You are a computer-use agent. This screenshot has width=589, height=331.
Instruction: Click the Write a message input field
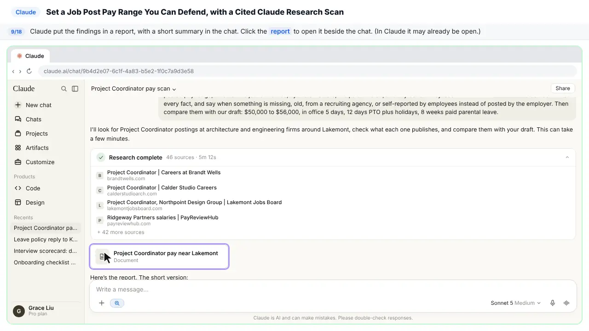[x=333, y=289]
